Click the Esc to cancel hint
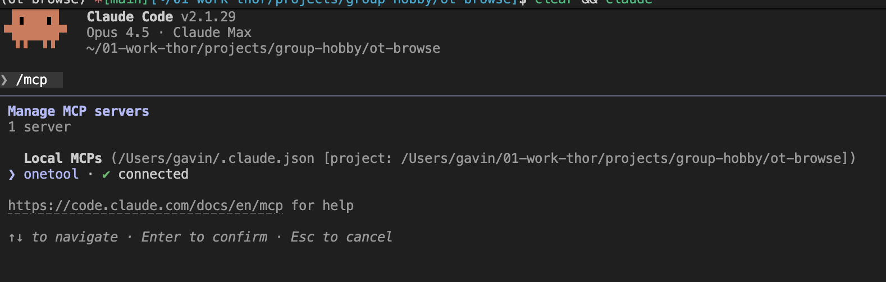This screenshot has height=282, width=886. click(x=341, y=237)
